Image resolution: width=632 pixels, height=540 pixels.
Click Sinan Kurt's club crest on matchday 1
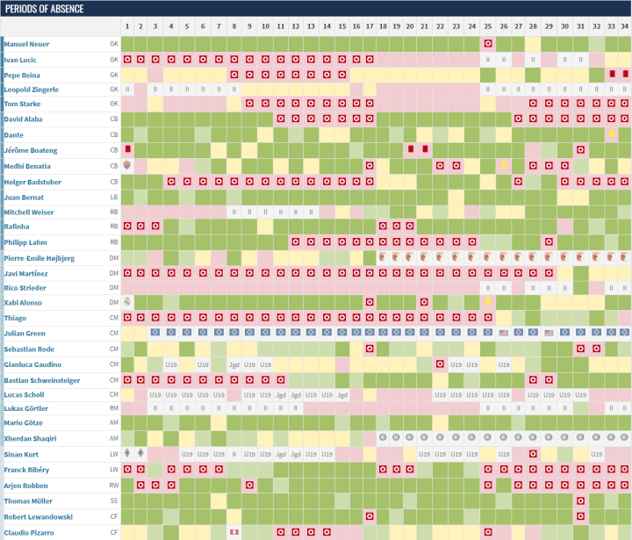click(x=128, y=454)
